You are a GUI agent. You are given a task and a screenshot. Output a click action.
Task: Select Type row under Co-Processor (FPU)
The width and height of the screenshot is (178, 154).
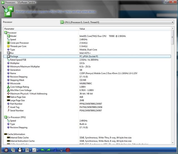pos(87,124)
